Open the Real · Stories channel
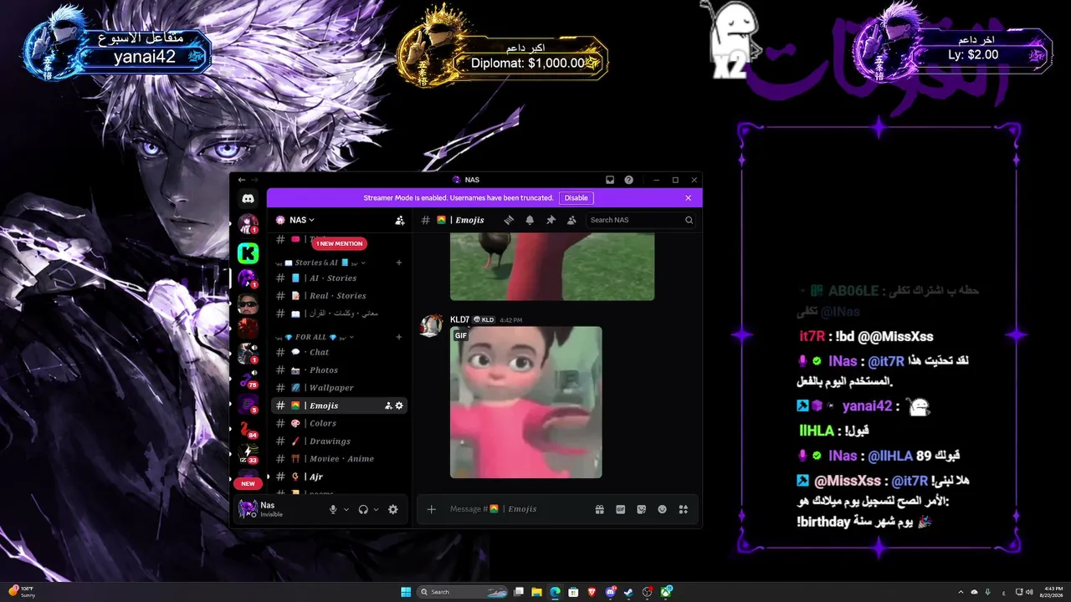1071x602 pixels. (x=340, y=296)
